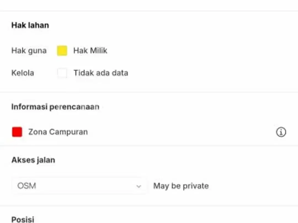Select the red Zona Campuran color square
This screenshot has width=298, height=223.
coord(17,132)
